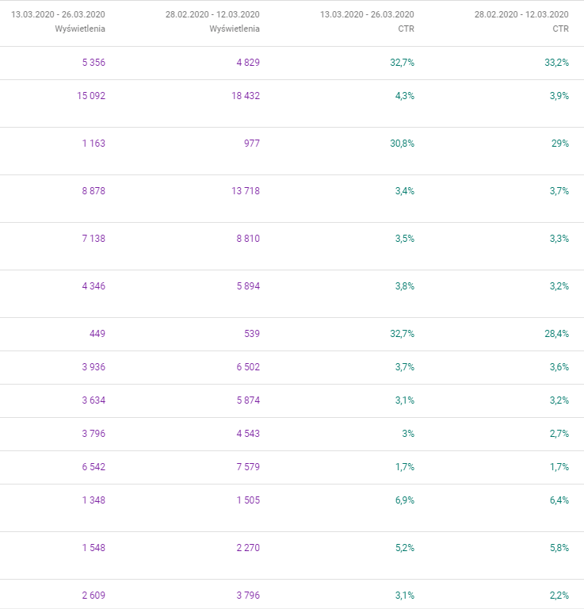Select the 7 138 impressions row

(292, 247)
